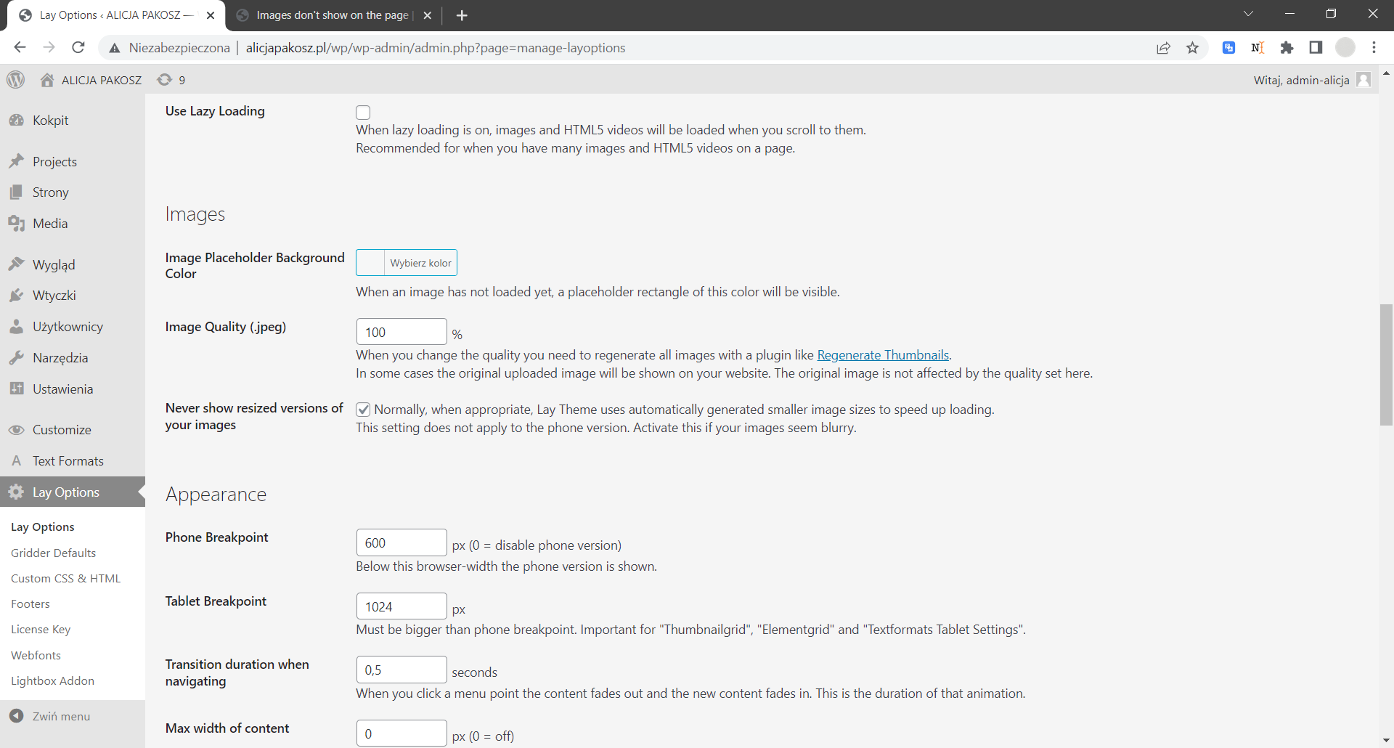Uncheck Never show resized versions checkbox
The width and height of the screenshot is (1394, 748).
[x=363, y=410]
